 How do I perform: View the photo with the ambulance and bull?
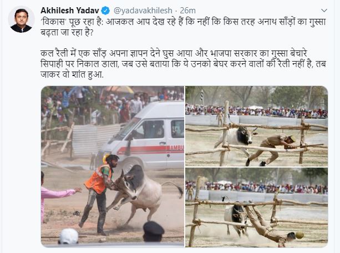point(113,166)
